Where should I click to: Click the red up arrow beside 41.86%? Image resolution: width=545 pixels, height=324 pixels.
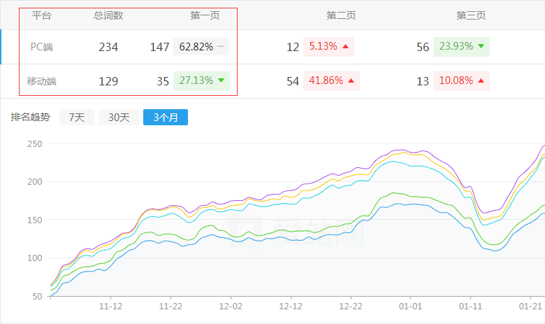pos(351,81)
